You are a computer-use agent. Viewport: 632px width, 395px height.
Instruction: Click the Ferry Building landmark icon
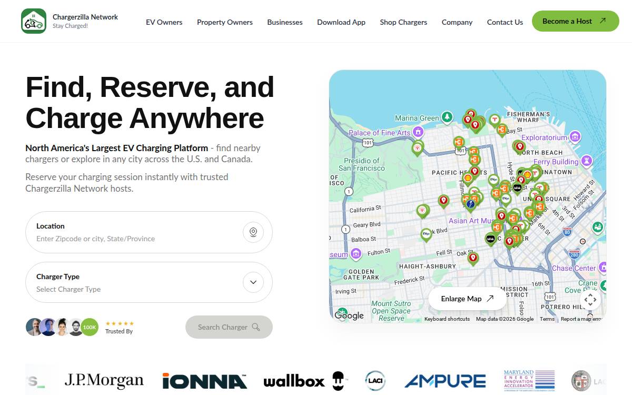click(586, 161)
